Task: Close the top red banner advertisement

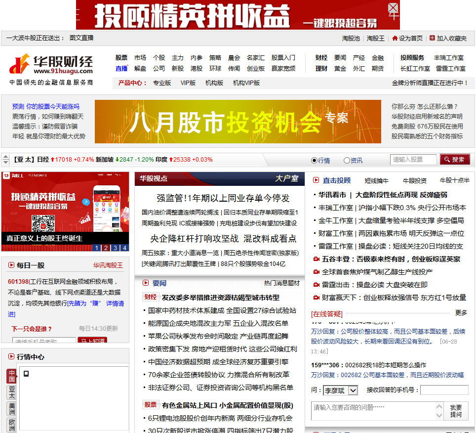Action: pos(393,7)
